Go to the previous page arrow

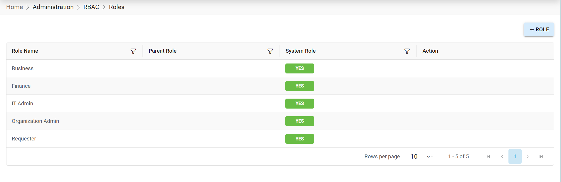[x=502, y=157]
